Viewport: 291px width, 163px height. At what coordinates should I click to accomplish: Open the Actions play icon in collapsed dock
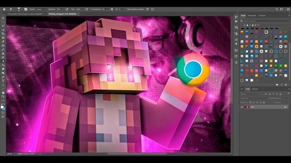[x=236, y=21]
